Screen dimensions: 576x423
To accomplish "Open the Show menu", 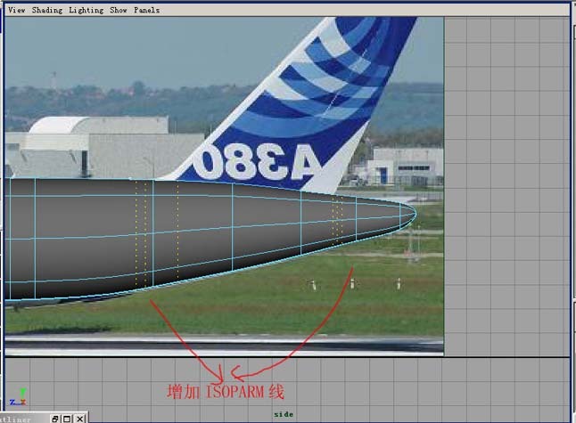I will coord(119,11).
